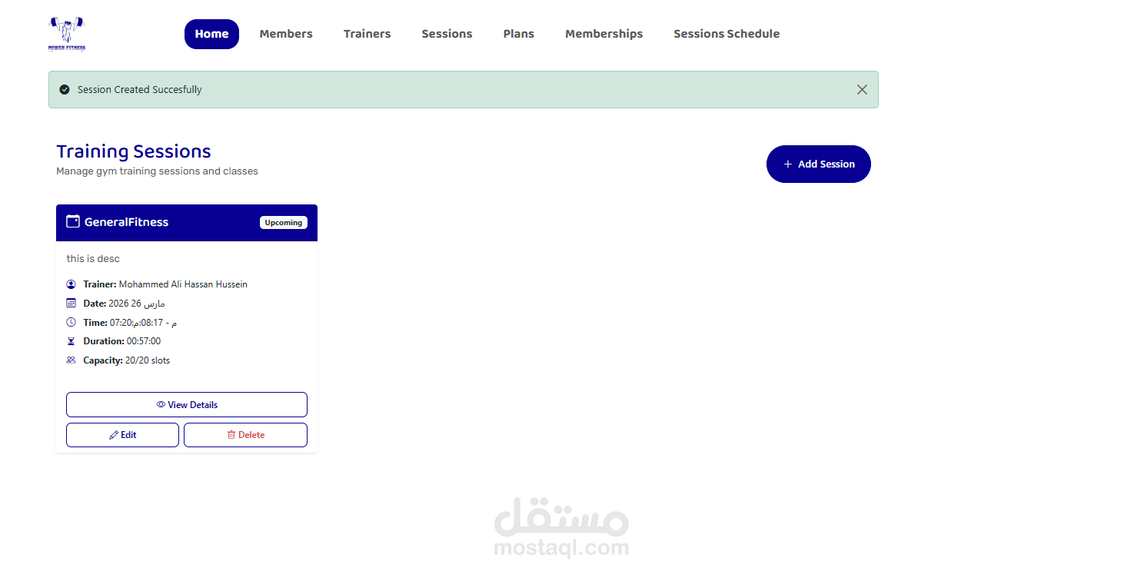The image size is (1124, 571).
Task: Click the calendar icon beside GeneralFitness
Action: pos(73,221)
